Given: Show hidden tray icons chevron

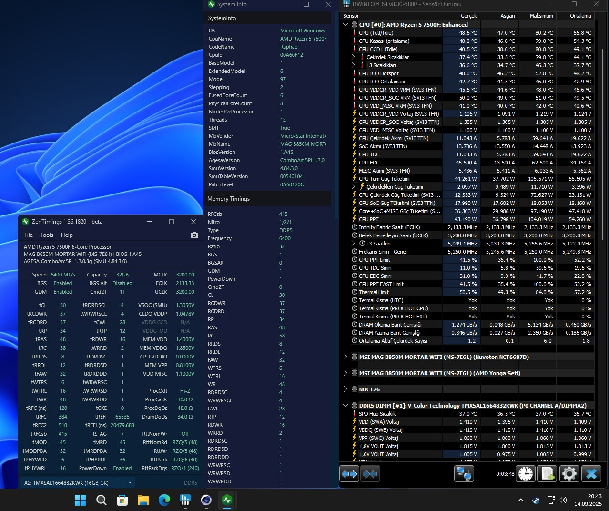Looking at the screenshot, I should [x=521, y=501].
